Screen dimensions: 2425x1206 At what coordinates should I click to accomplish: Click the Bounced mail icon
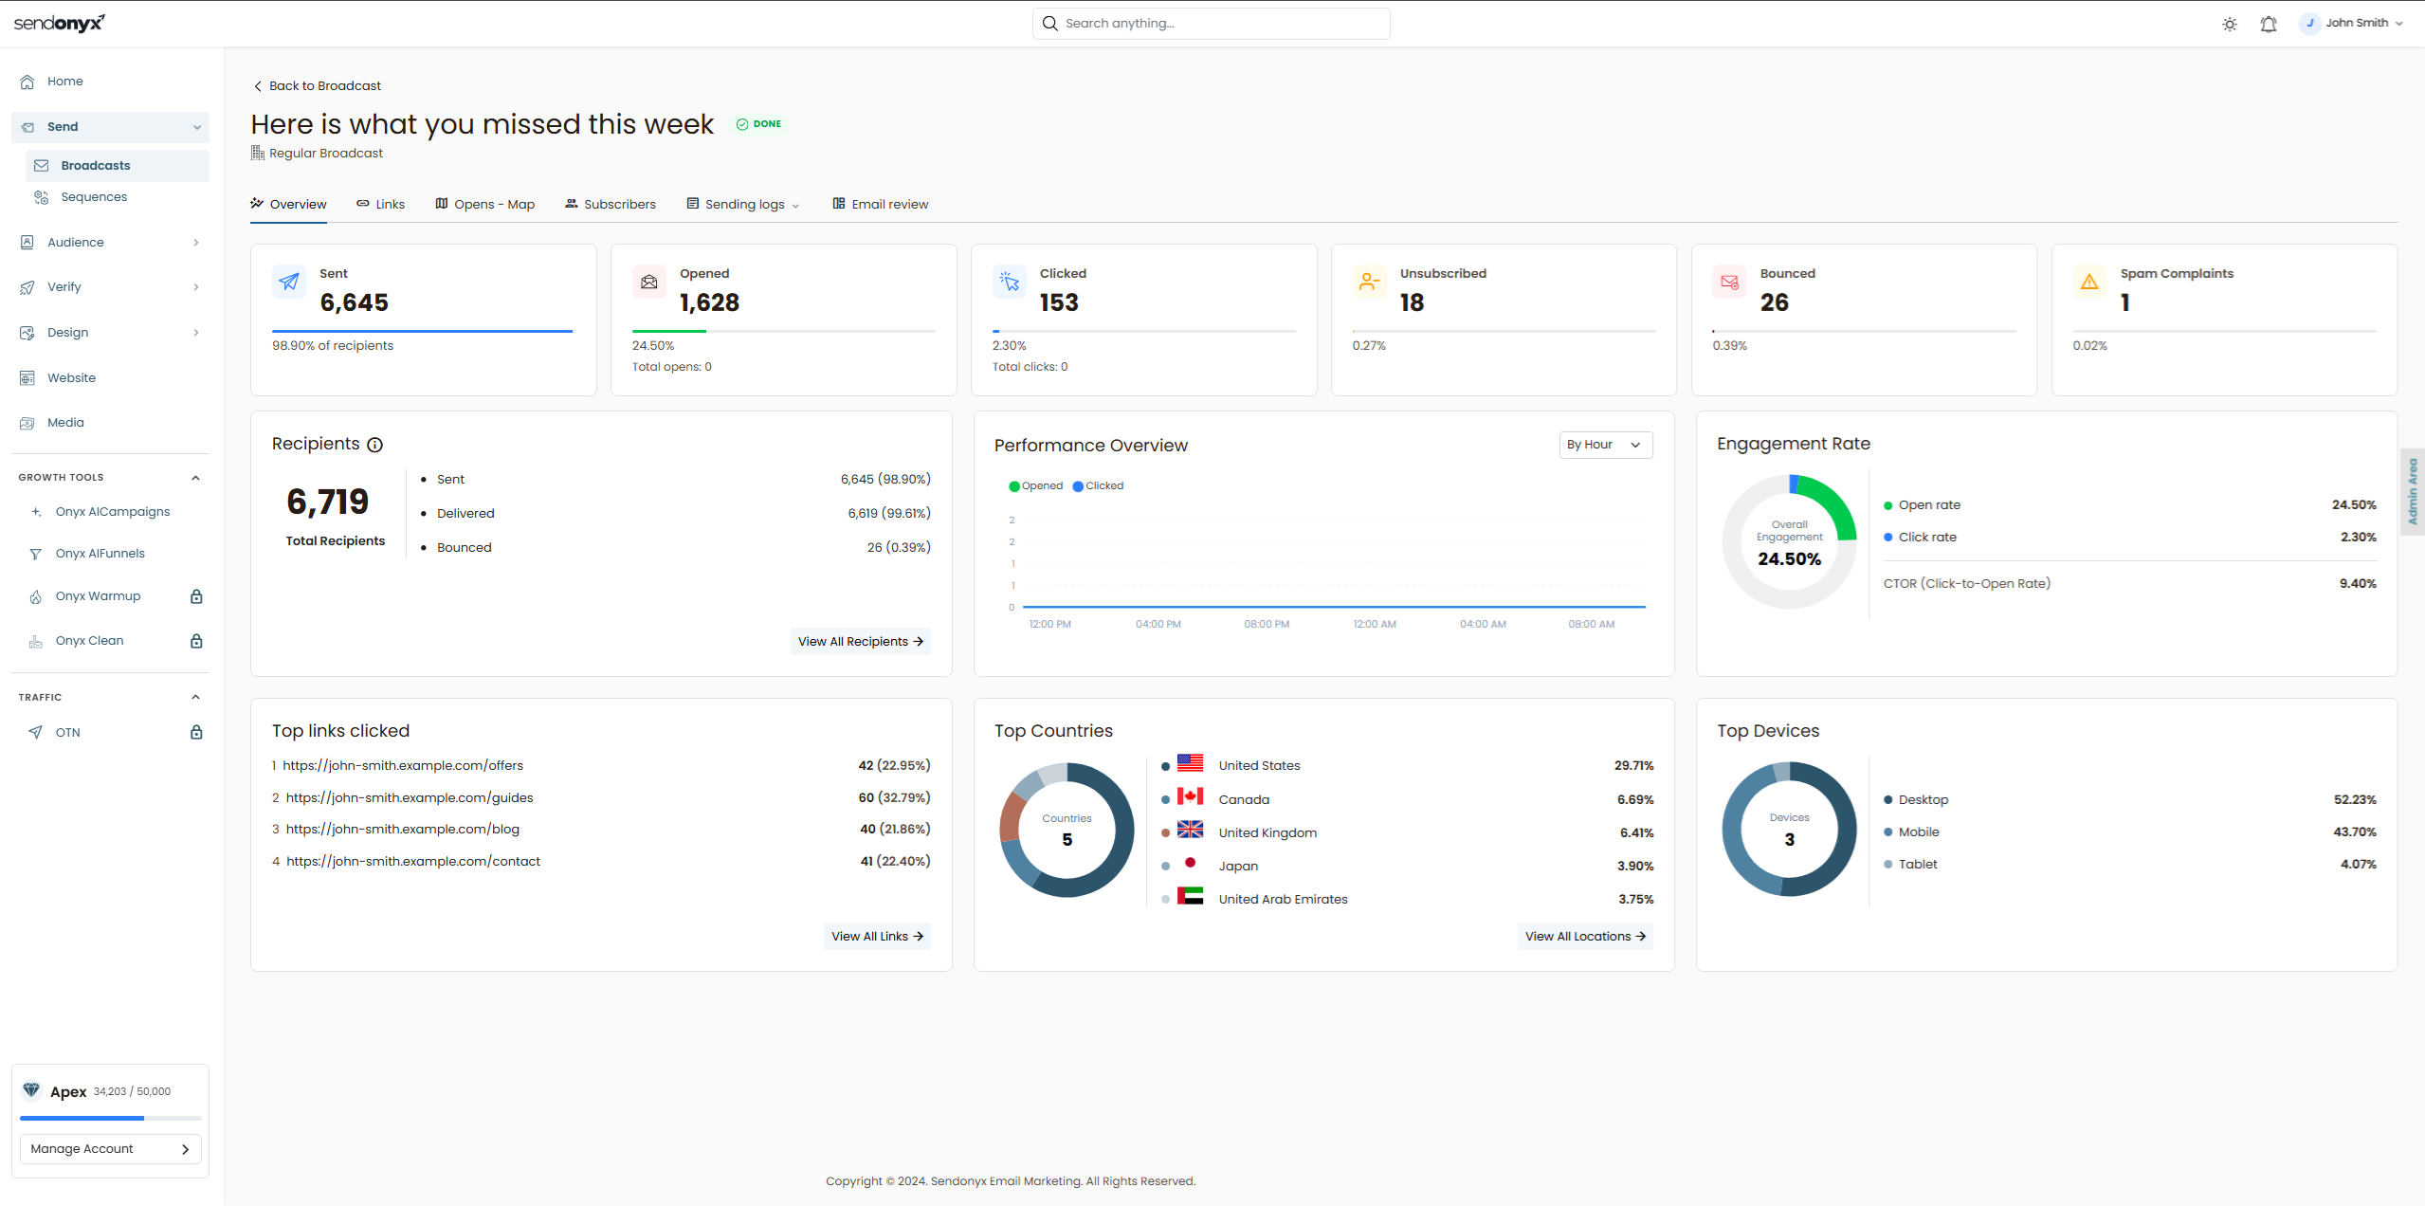coord(1729,282)
